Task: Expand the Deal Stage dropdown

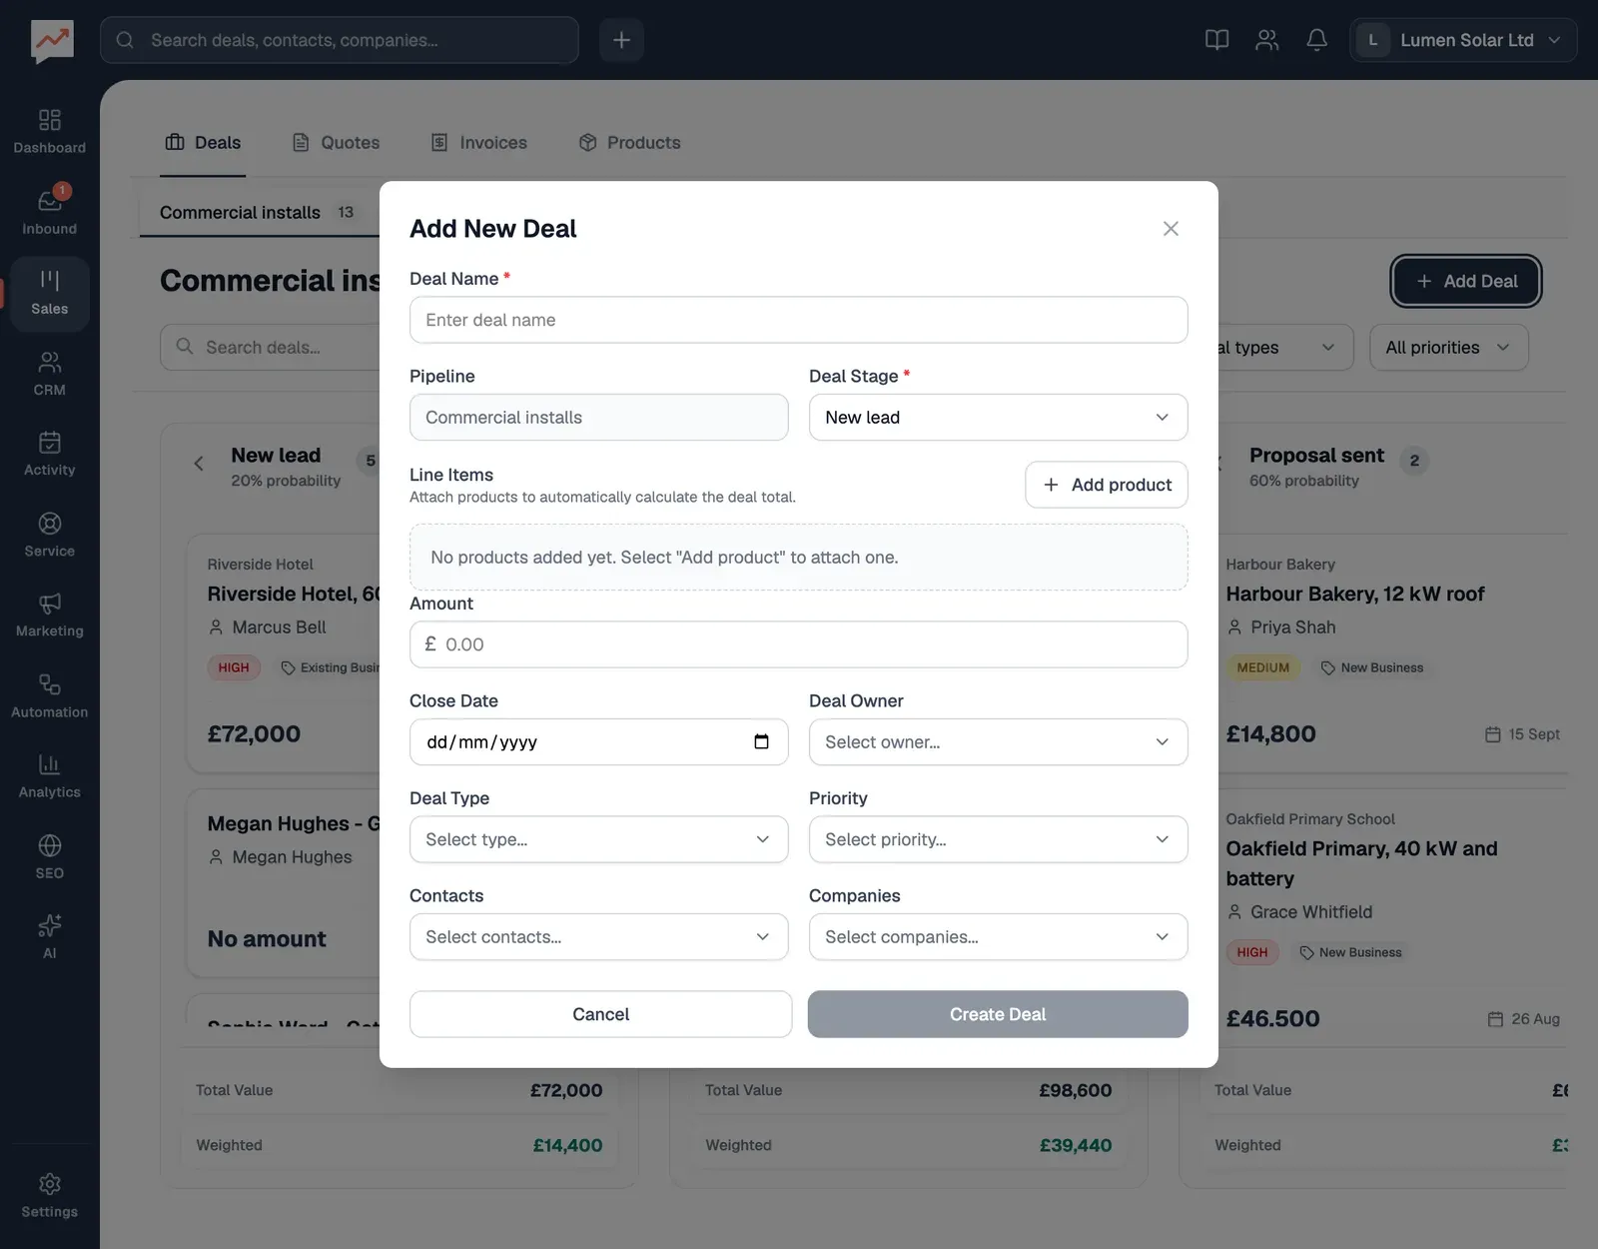Action: point(998,417)
